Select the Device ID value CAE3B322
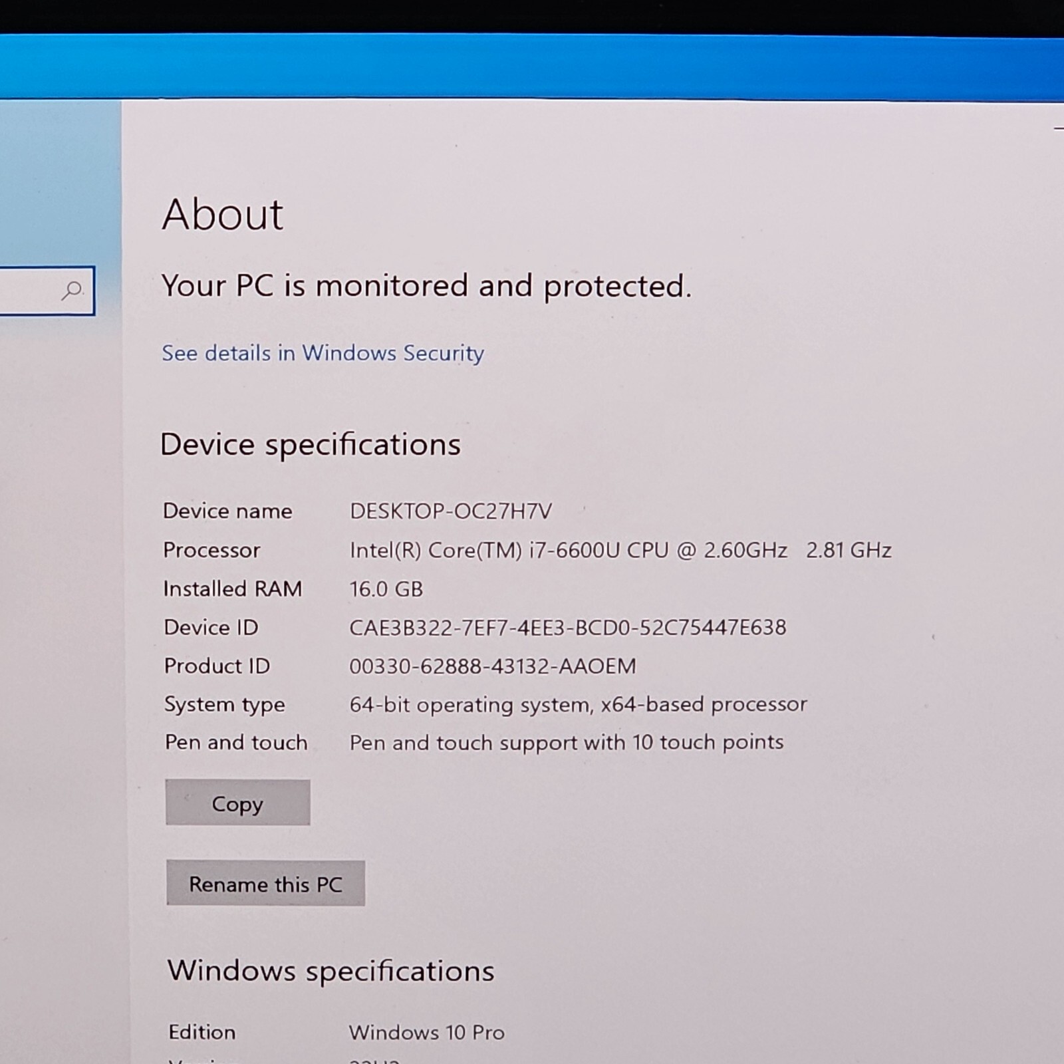The width and height of the screenshot is (1064, 1064). pos(568,627)
